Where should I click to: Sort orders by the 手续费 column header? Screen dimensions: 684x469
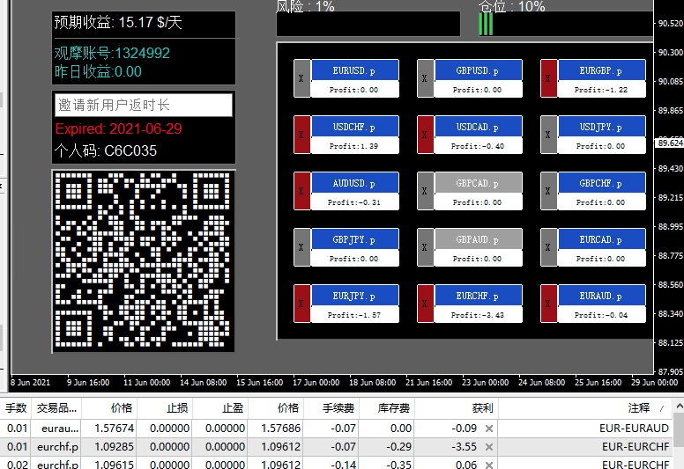coord(331,408)
